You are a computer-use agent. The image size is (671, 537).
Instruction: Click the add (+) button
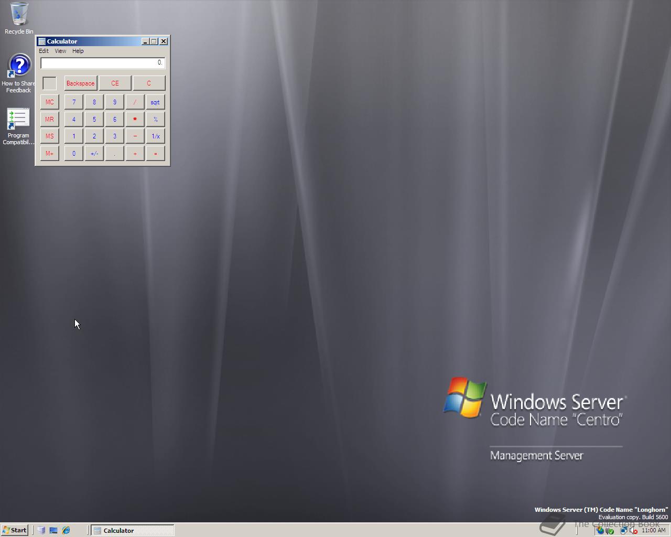click(135, 153)
